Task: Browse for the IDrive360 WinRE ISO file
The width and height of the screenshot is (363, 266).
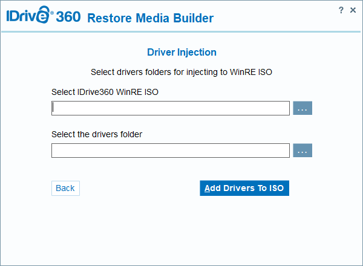Action: 302,108
